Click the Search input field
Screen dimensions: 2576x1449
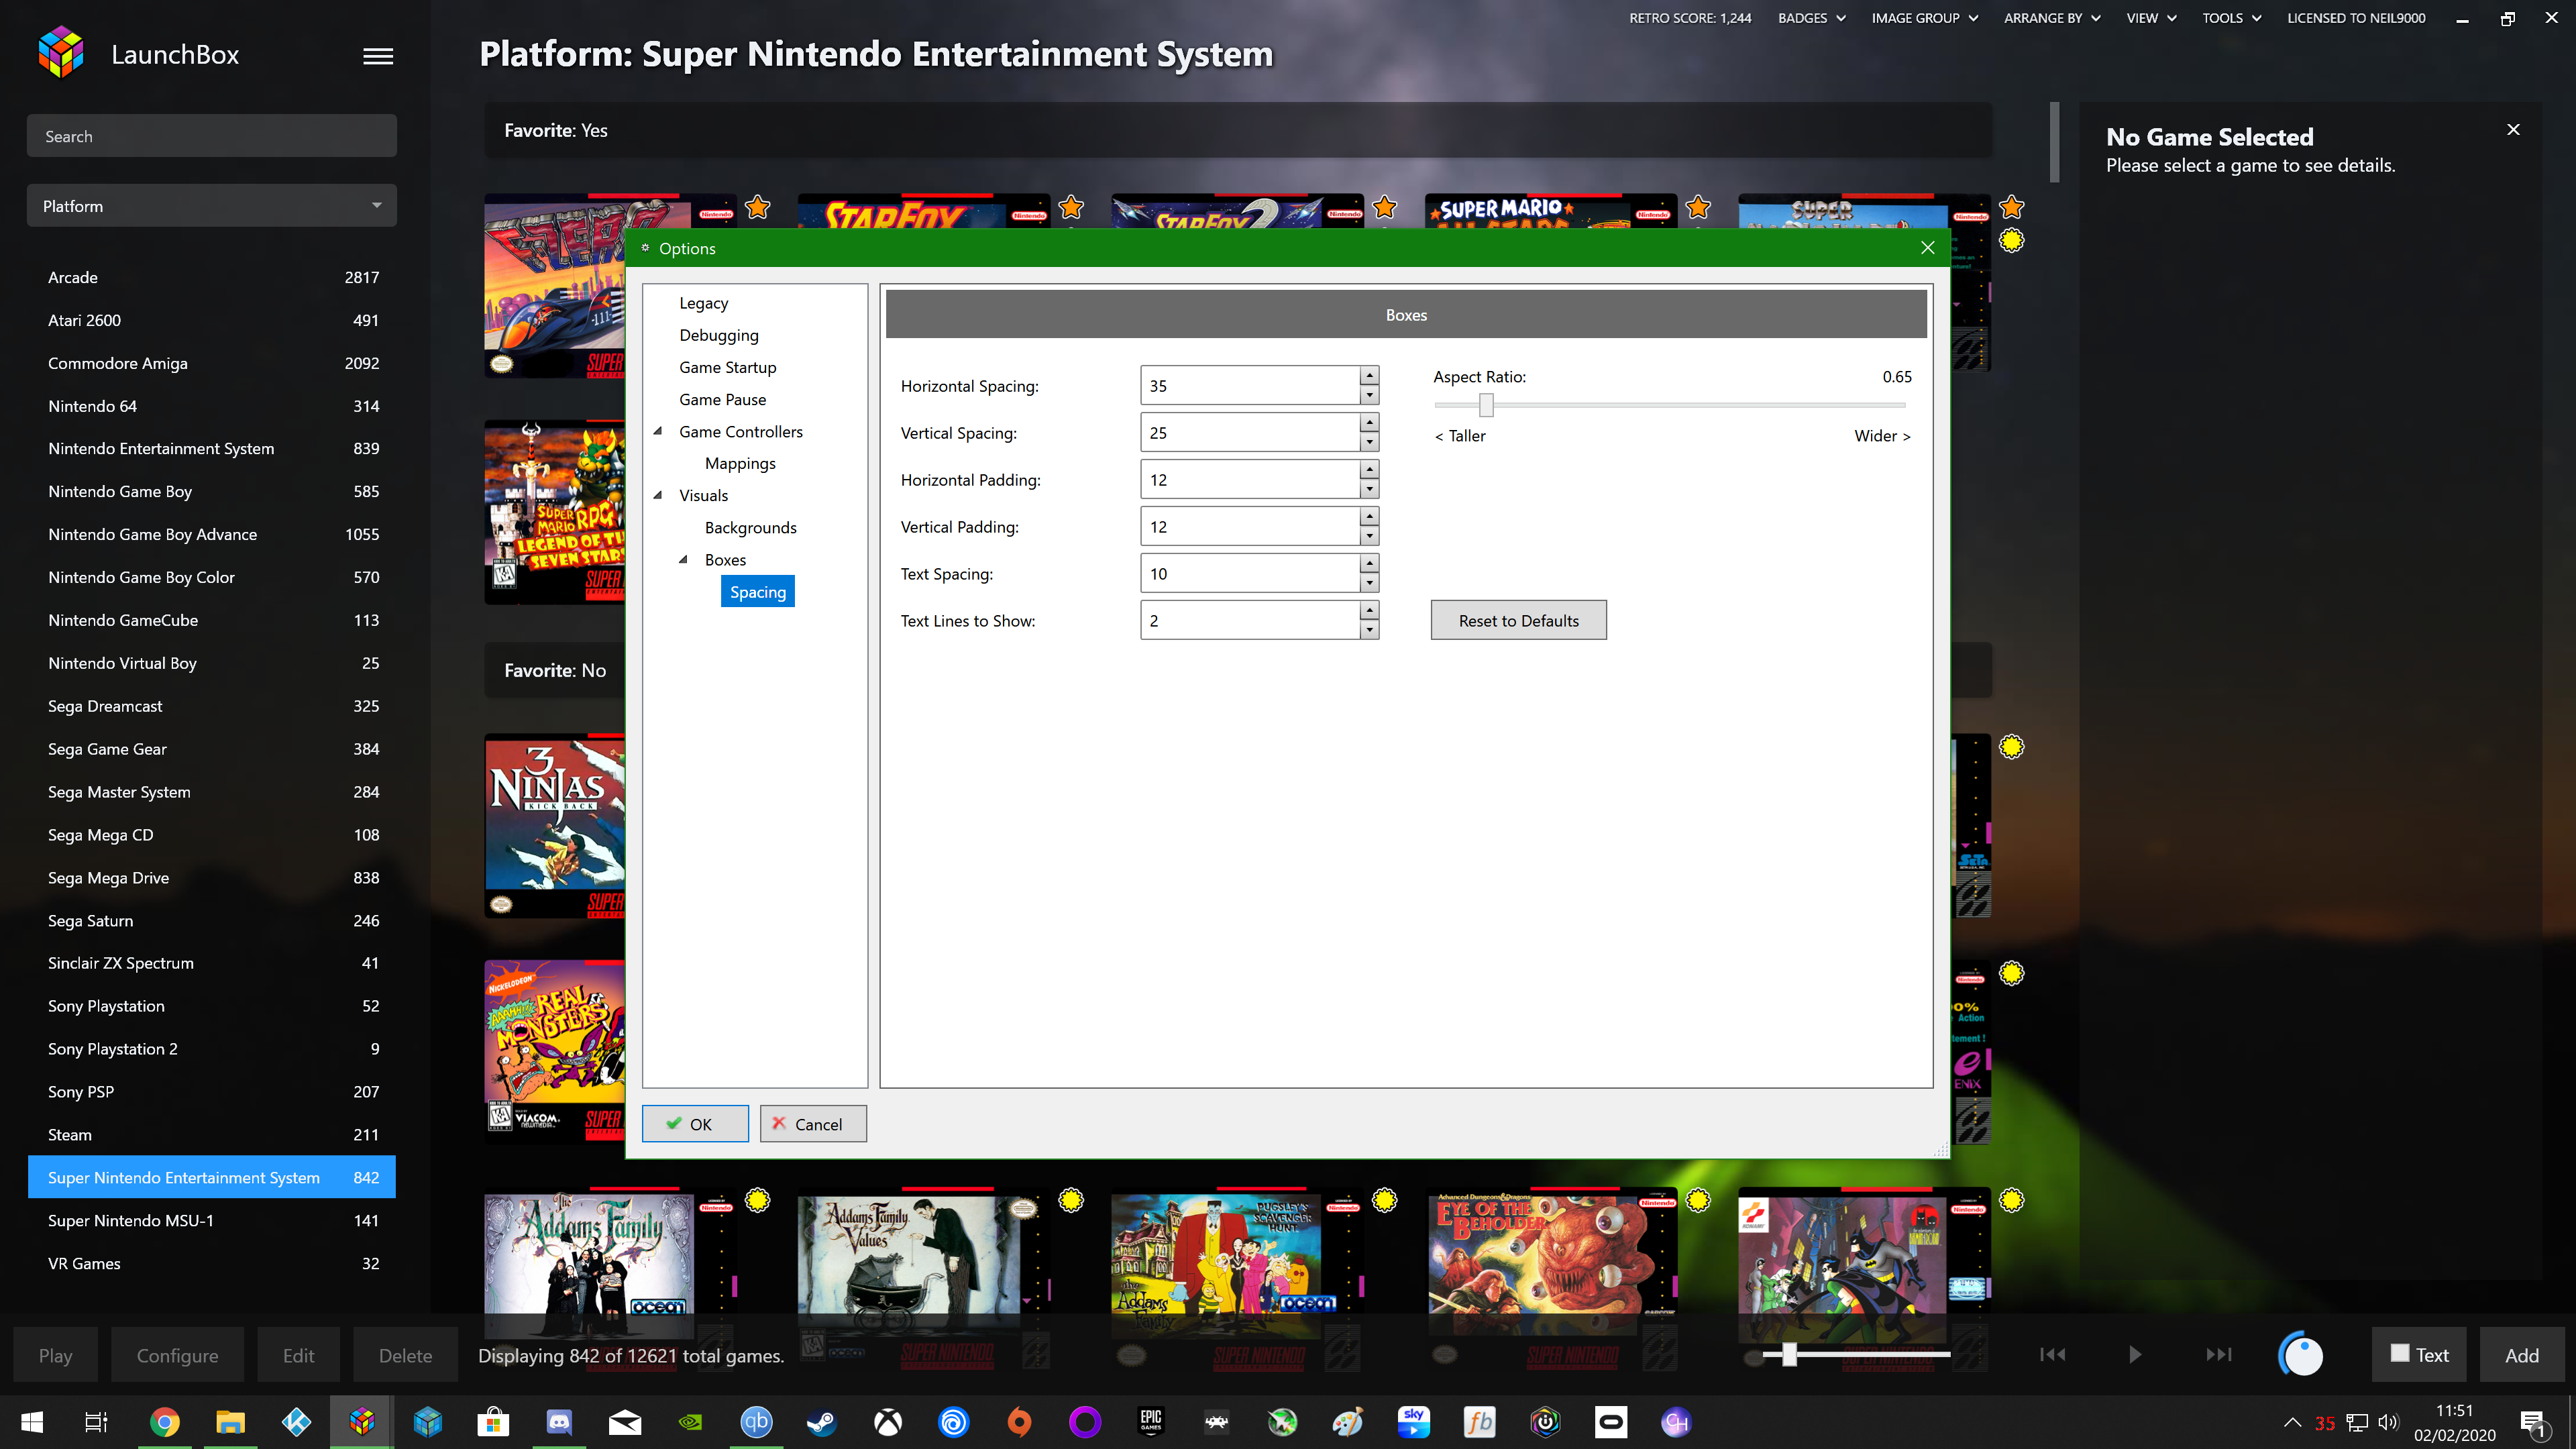point(212,136)
